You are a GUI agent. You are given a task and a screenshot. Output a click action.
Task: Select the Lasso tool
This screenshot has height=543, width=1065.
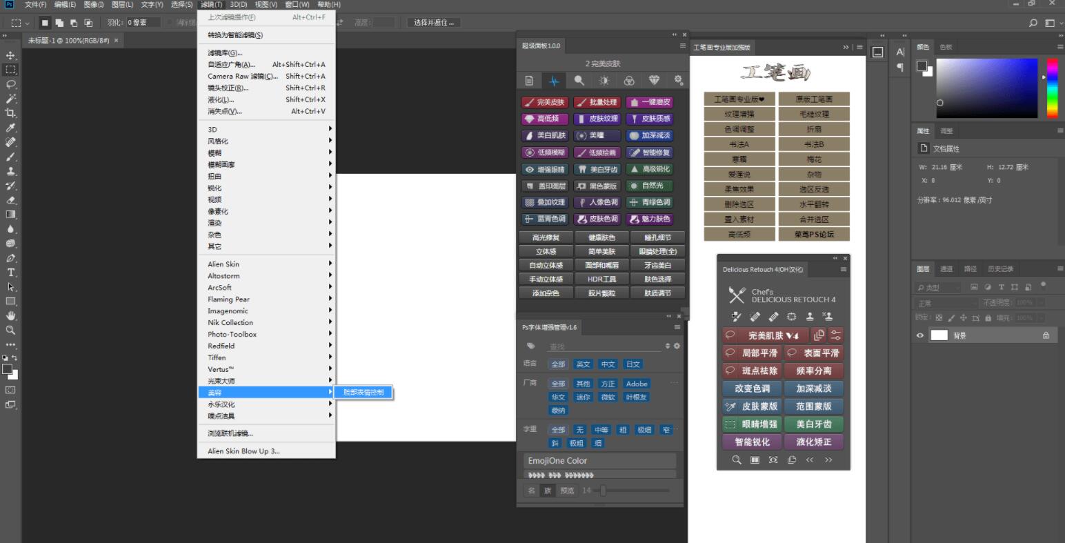(x=10, y=84)
